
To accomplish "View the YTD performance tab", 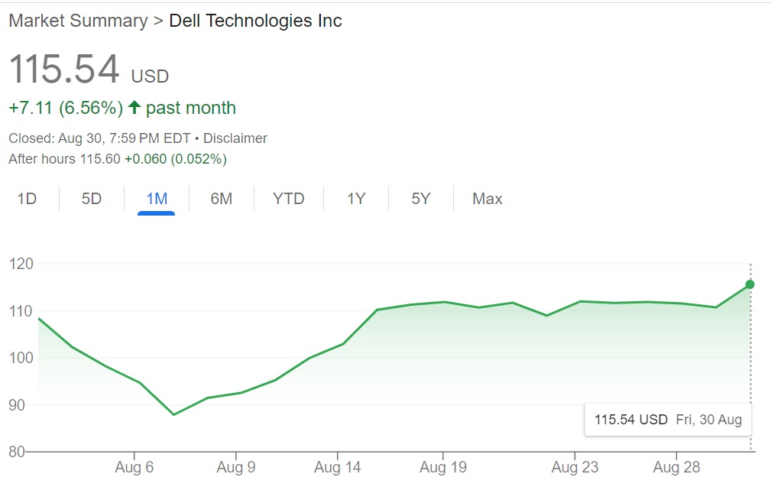I will (x=287, y=198).
